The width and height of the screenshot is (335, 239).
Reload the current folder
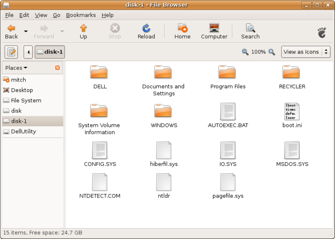point(146,32)
